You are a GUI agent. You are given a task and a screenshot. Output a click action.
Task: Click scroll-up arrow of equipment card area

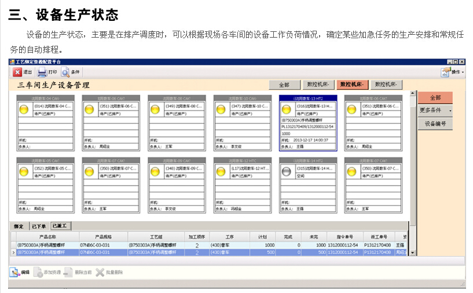pos(413,94)
